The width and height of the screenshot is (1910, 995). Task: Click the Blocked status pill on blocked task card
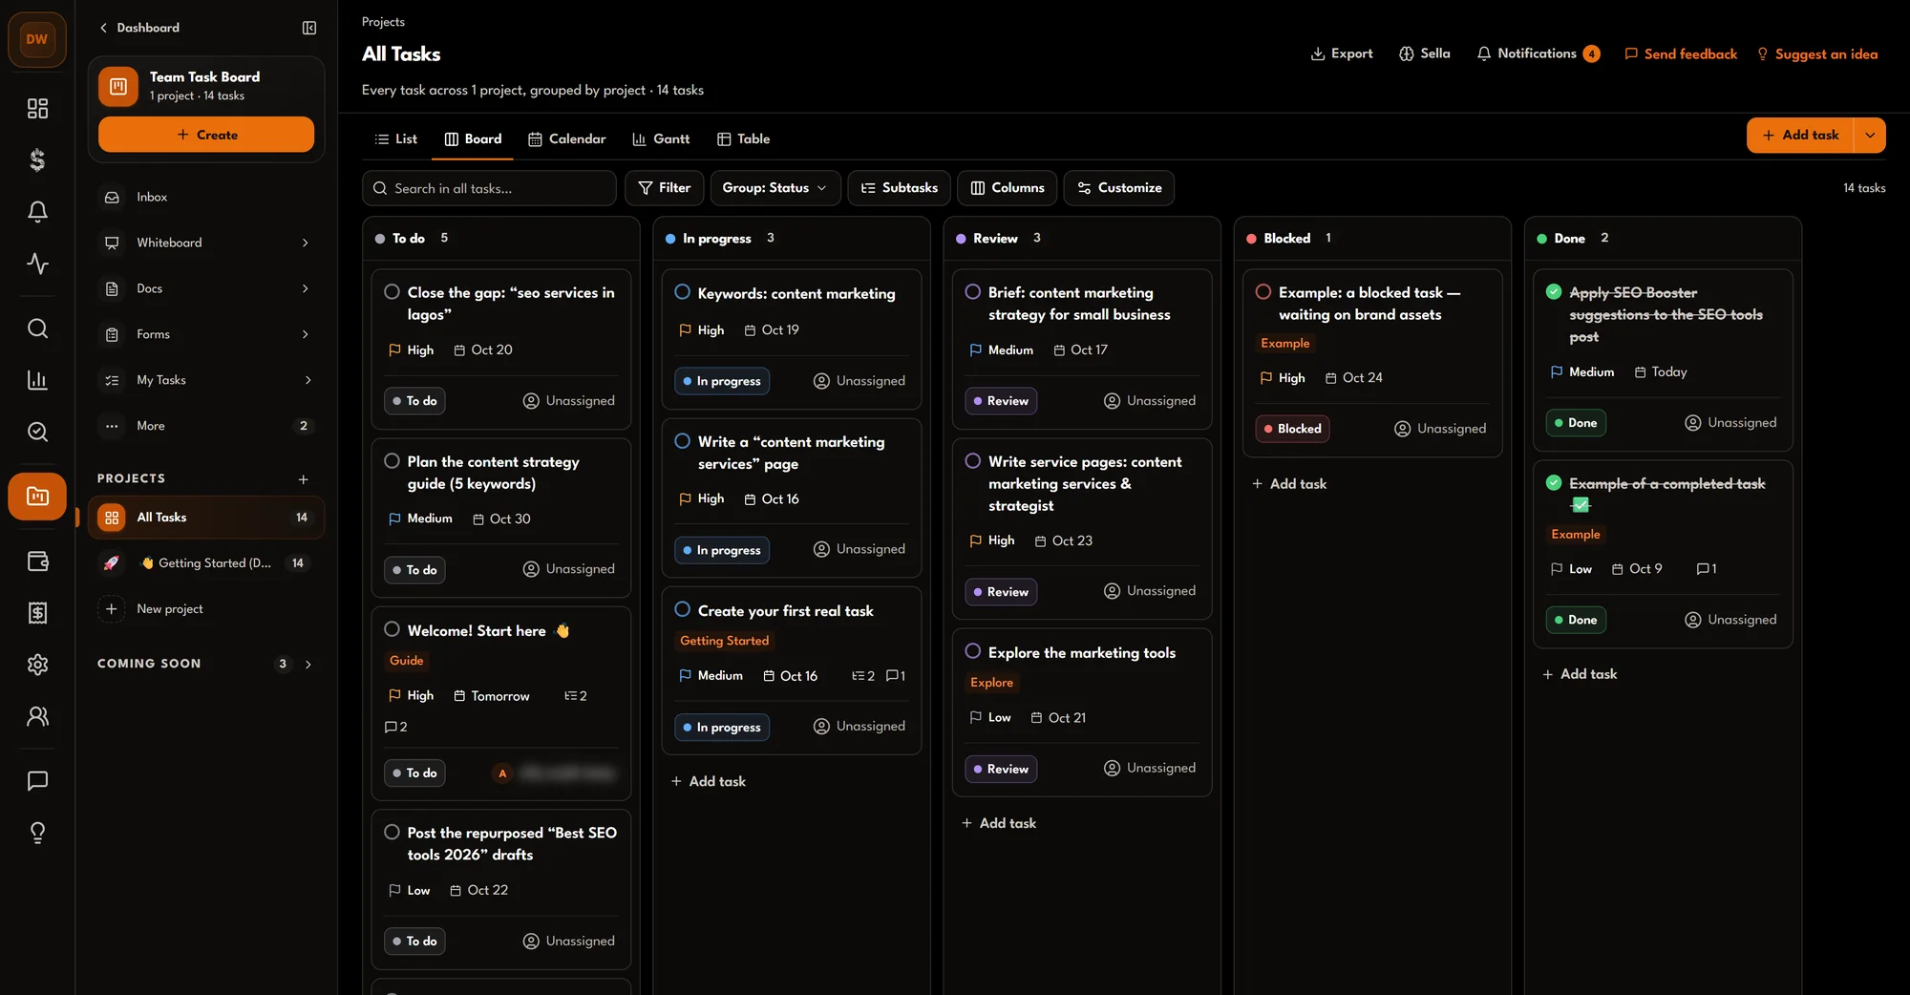coord(1292,429)
